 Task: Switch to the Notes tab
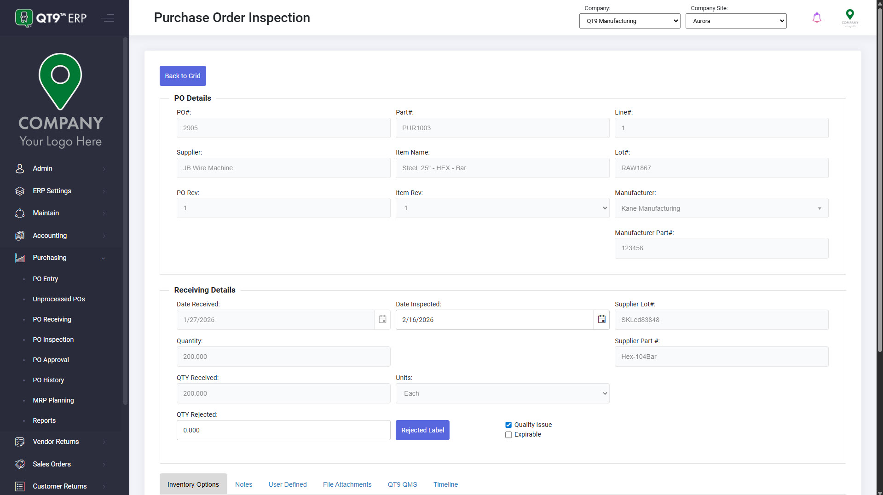[243, 484]
